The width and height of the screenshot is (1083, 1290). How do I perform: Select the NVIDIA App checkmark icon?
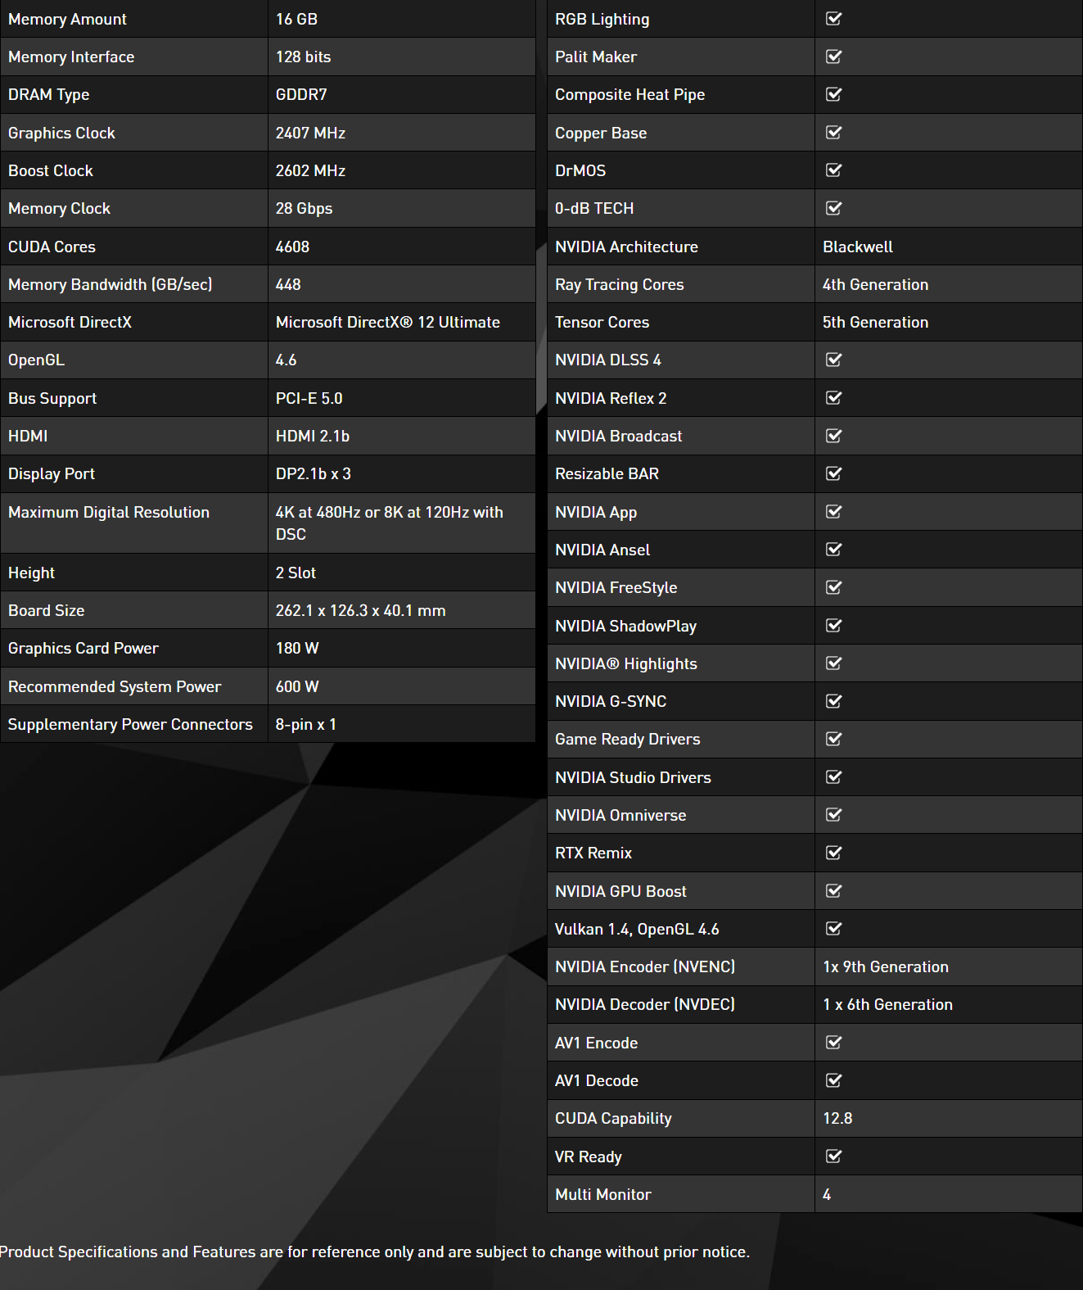coord(834,512)
